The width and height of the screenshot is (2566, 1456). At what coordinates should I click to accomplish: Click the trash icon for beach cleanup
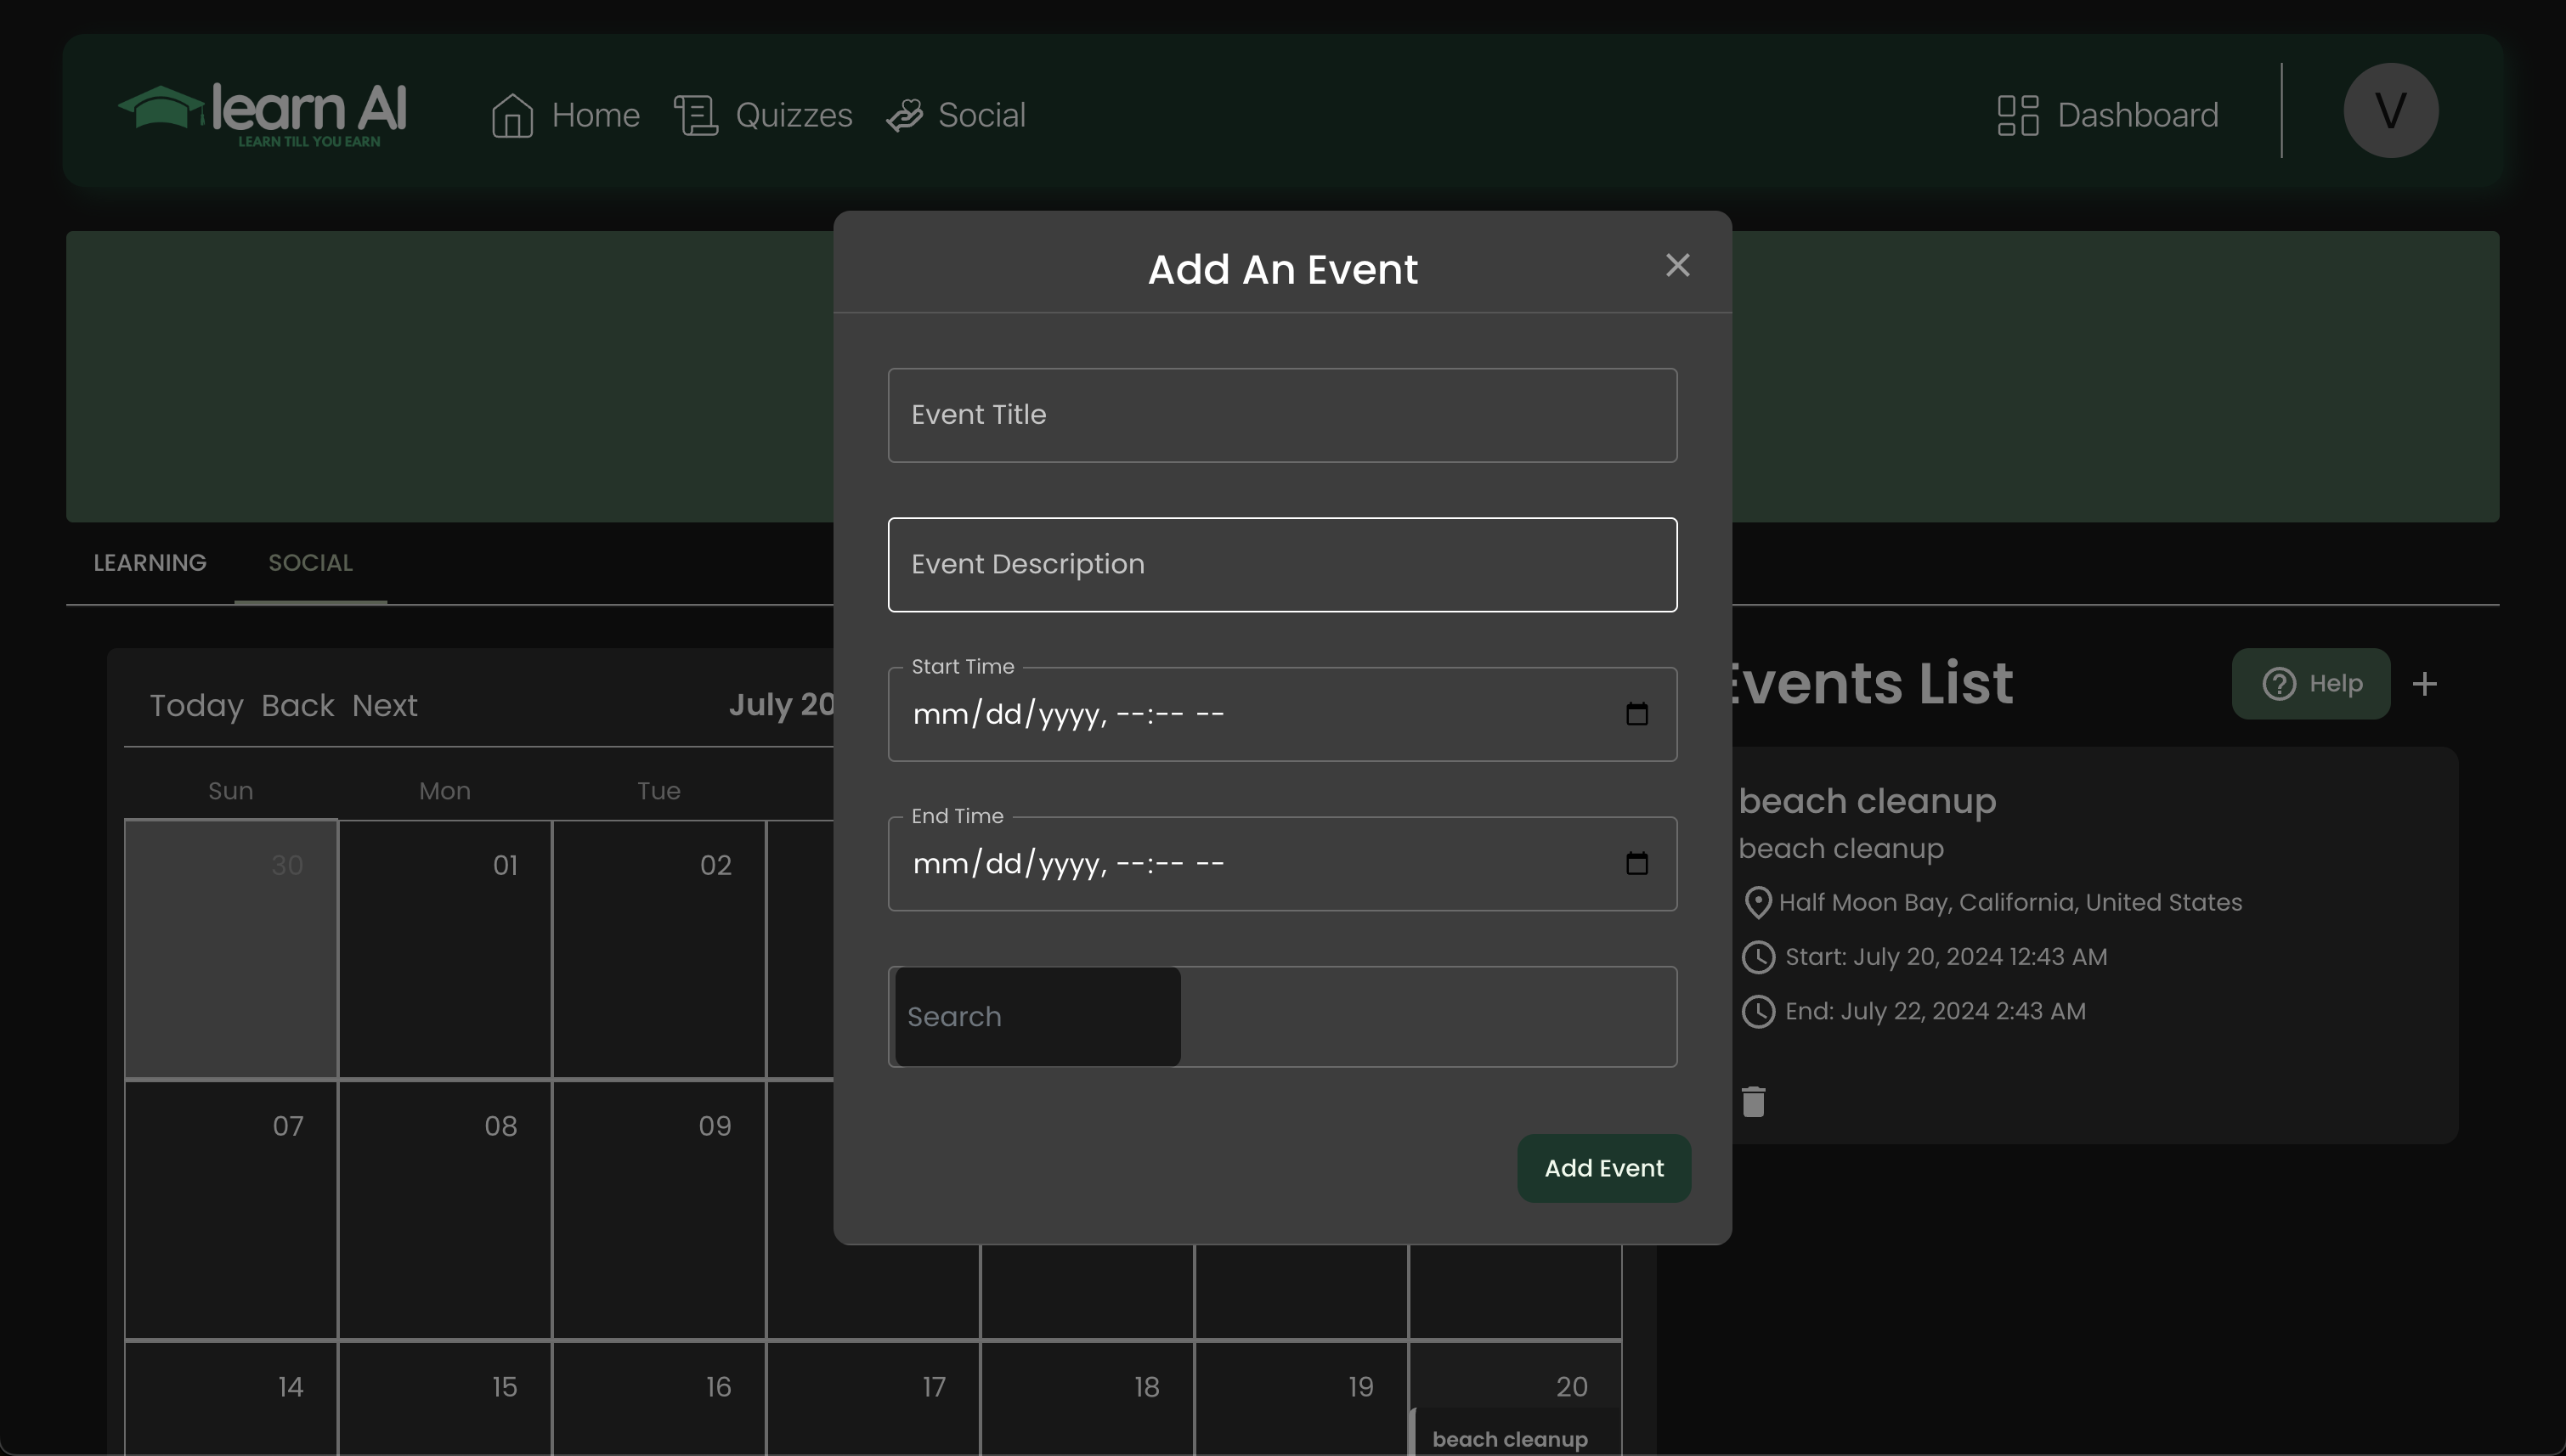tap(1753, 1101)
